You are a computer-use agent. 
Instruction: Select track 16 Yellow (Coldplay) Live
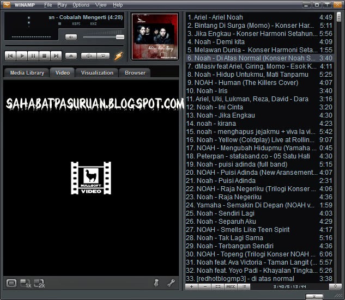click(260, 140)
